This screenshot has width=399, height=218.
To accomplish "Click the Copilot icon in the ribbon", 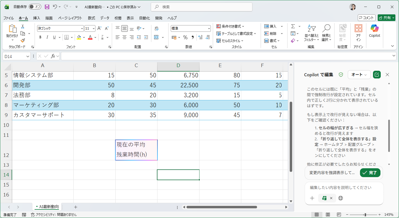I will click(x=374, y=30).
